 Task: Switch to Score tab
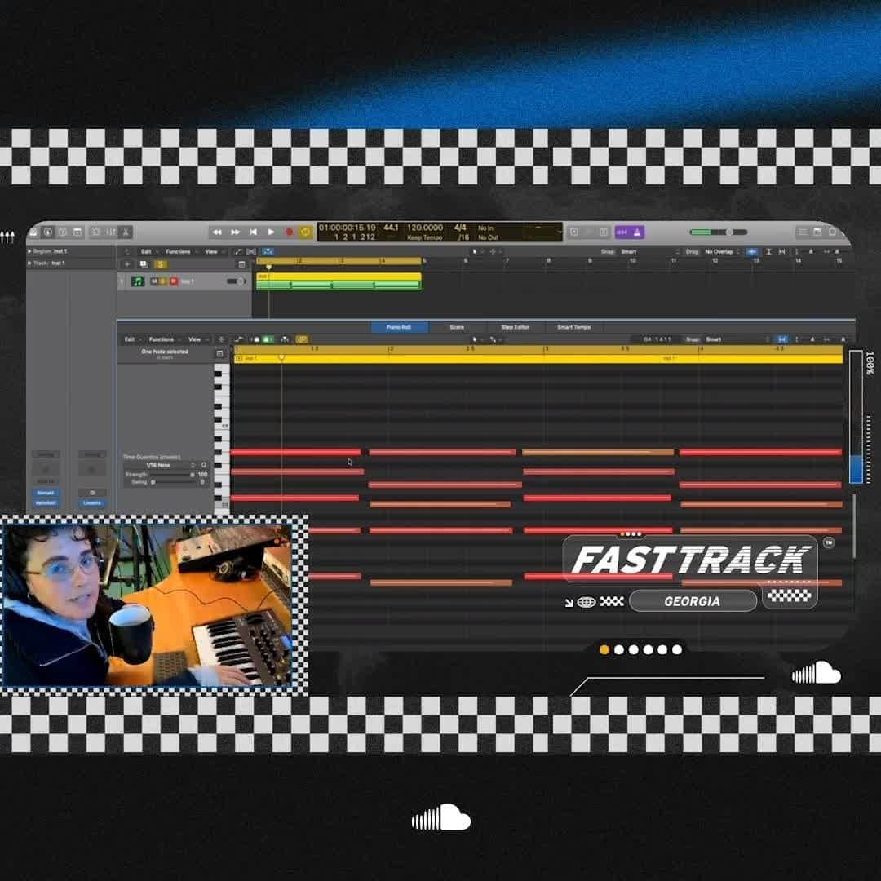457,327
